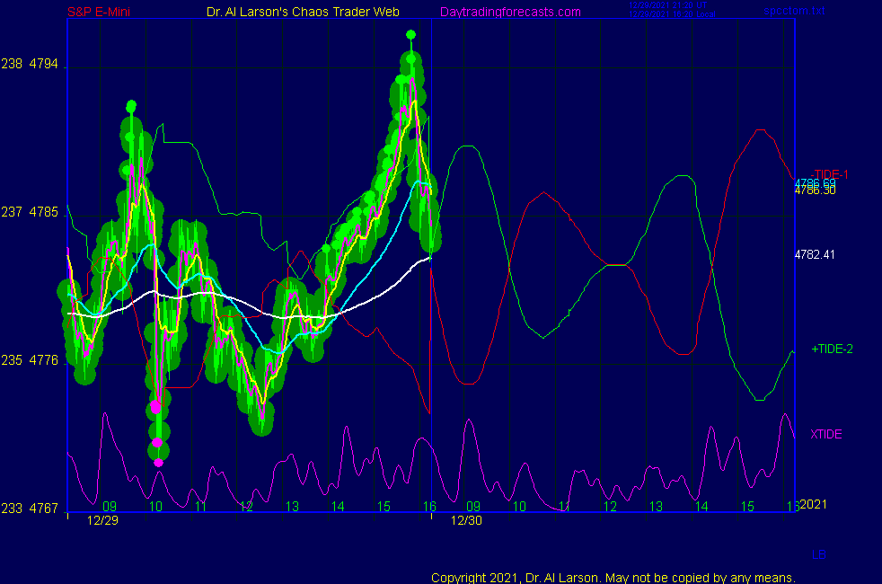
Task: Click "Dr. Al Larson's Chaos Trader Web" heading
Action: [x=303, y=12]
